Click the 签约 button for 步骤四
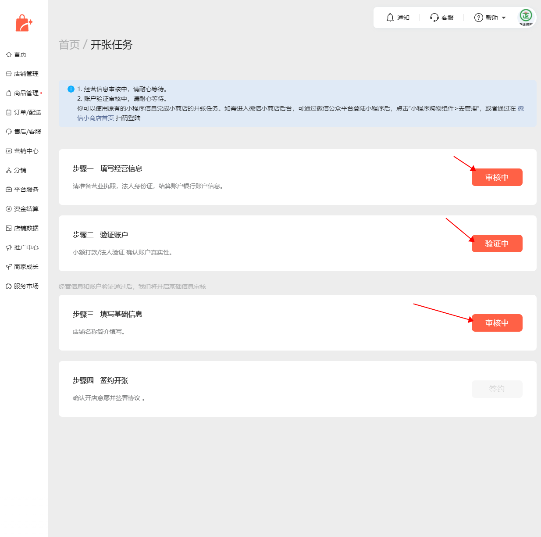Image resolution: width=541 pixels, height=537 pixels. coord(497,389)
